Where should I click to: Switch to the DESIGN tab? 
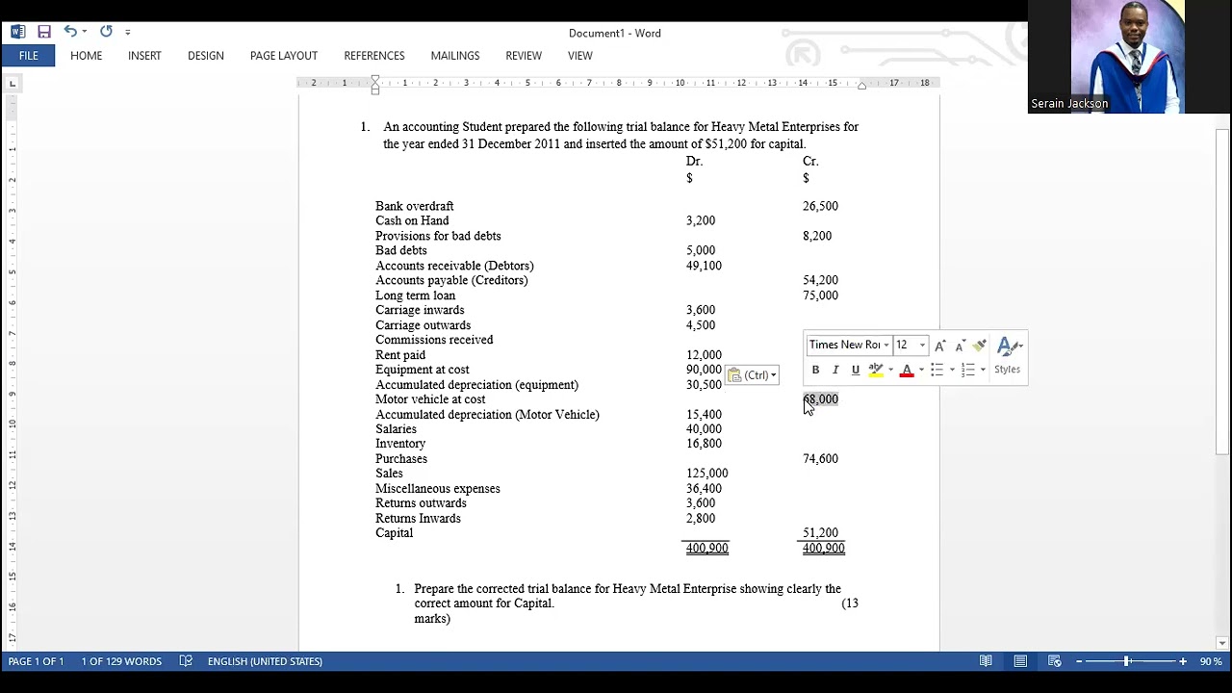pos(206,56)
